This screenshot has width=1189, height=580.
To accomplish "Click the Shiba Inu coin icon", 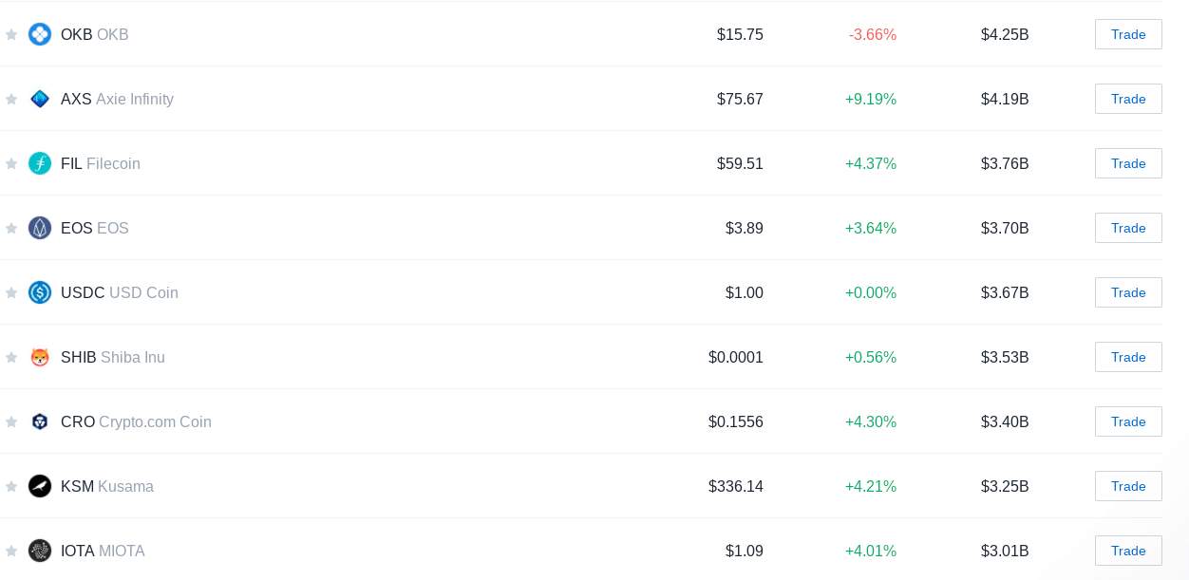I will coord(40,357).
